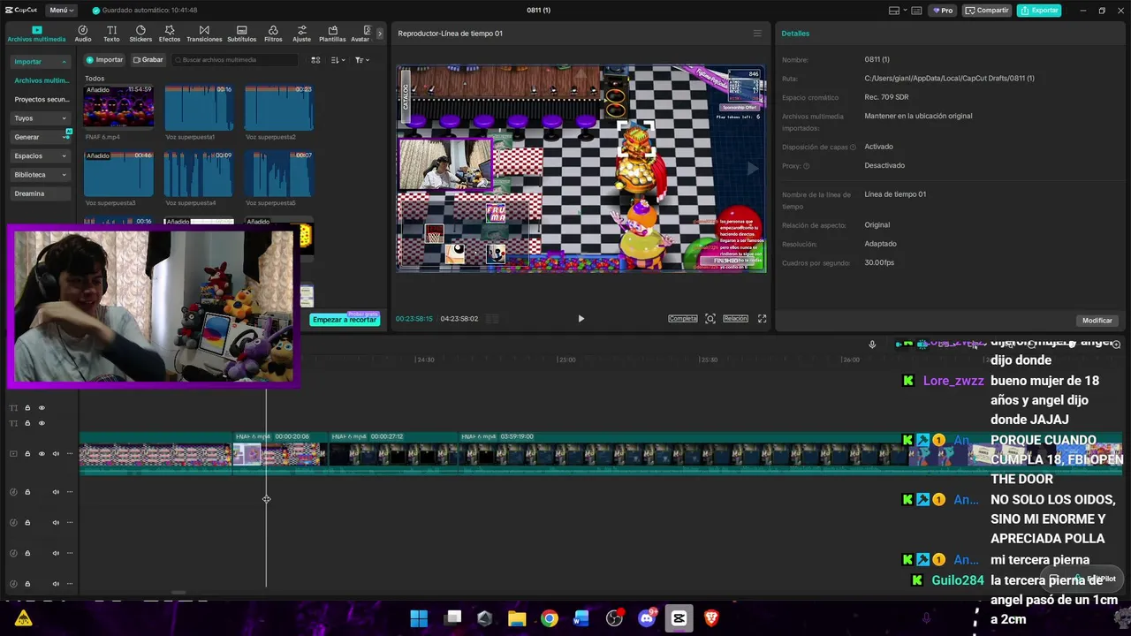Open the Subtítulos panel

241,34
